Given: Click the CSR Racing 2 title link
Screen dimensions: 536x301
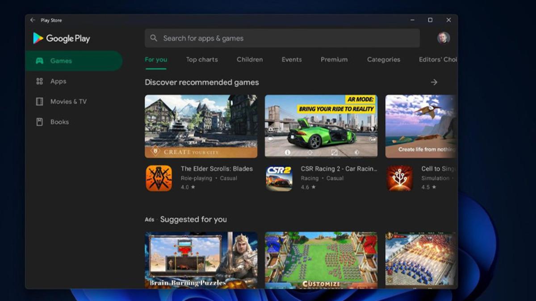Looking at the screenshot, I should [339, 169].
